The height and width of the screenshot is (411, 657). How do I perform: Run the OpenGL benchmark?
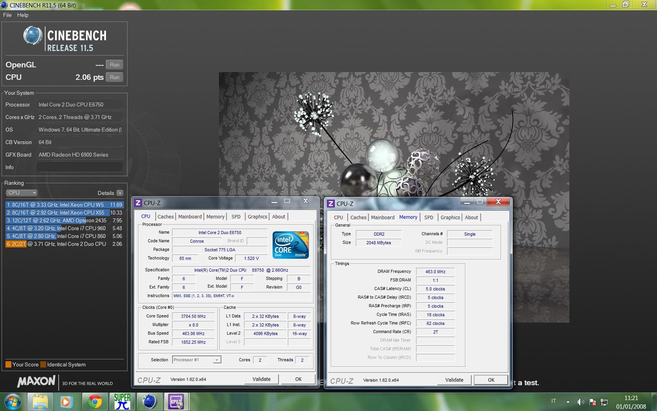pos(115,65)
